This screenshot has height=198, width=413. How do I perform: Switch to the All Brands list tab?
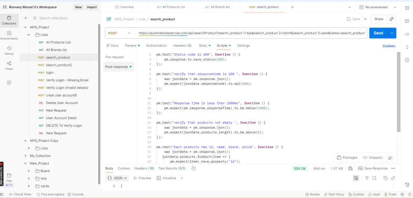[x=217, y=7]
